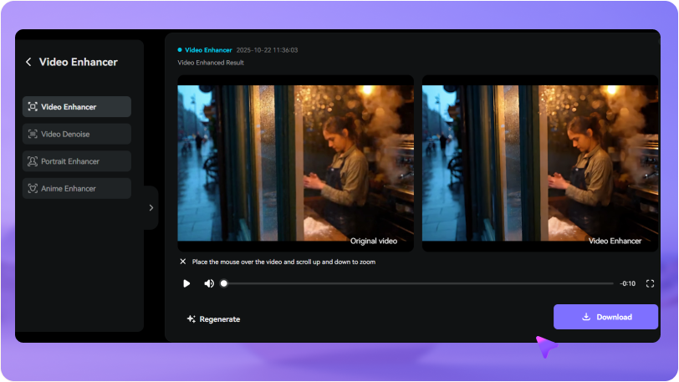Switch to Portrait Enhancer
Screen dimensions: 679x382
click(77, 161)
